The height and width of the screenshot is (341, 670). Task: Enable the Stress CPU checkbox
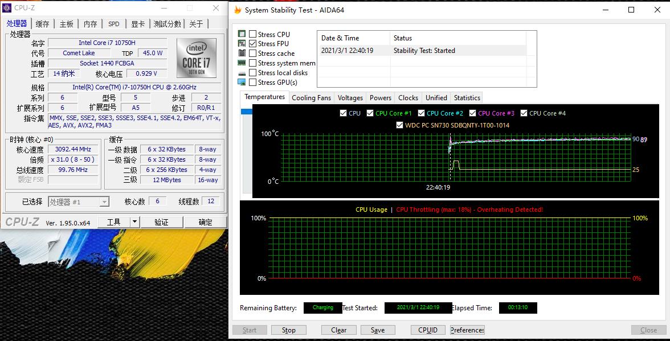(x=253, y=34)
